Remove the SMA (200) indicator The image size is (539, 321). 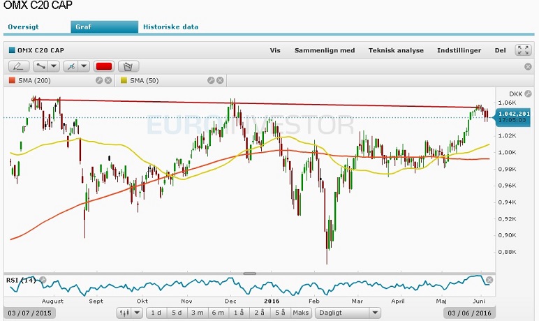[x=108, y=80]
